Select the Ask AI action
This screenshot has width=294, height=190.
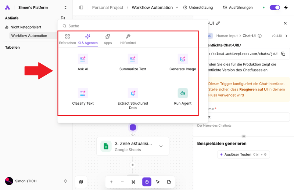pyautogui.click(x=83, y=62)
